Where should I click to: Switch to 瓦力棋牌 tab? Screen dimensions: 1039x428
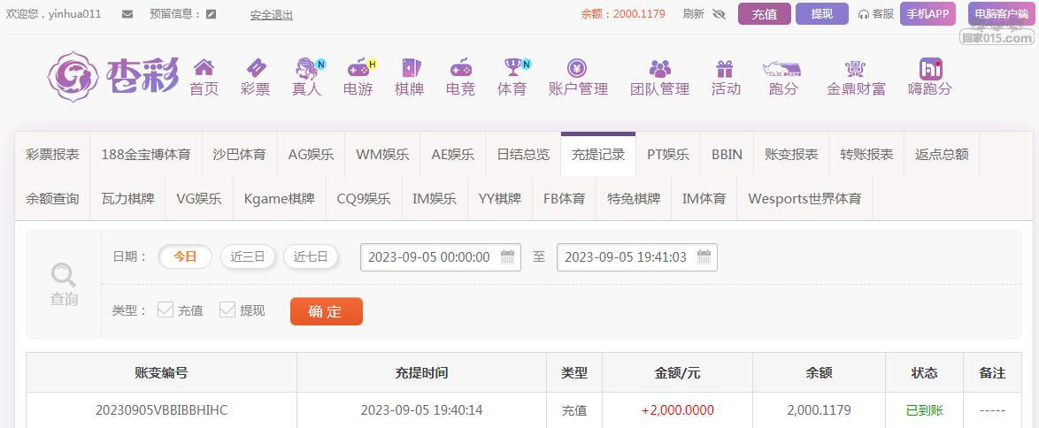coord(128,198)
